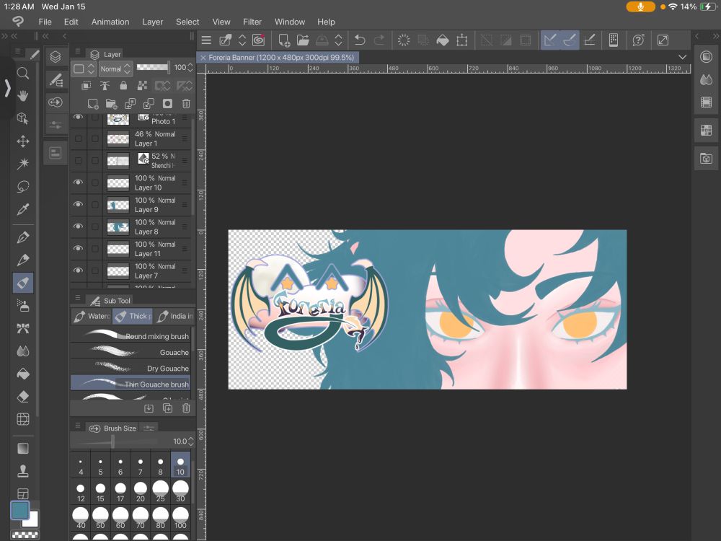Select the Hand move tool

22,96
